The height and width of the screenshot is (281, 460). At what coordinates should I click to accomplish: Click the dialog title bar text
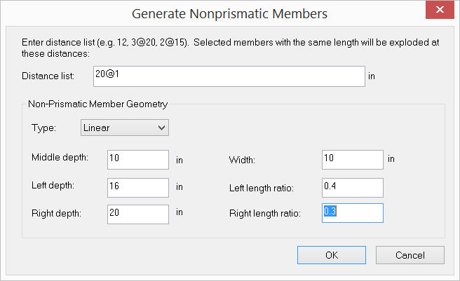click(229, 13)
